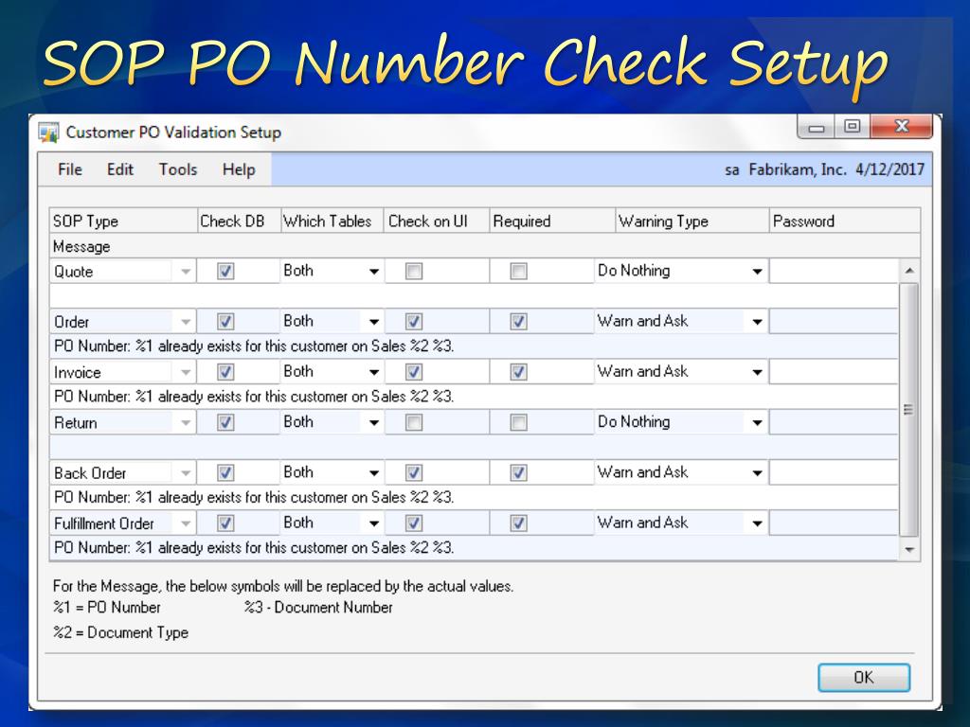Toggle Check DB checkbox for Quote row
The width and height of the screenshot is (970, 727).
[x=225, y=272]
